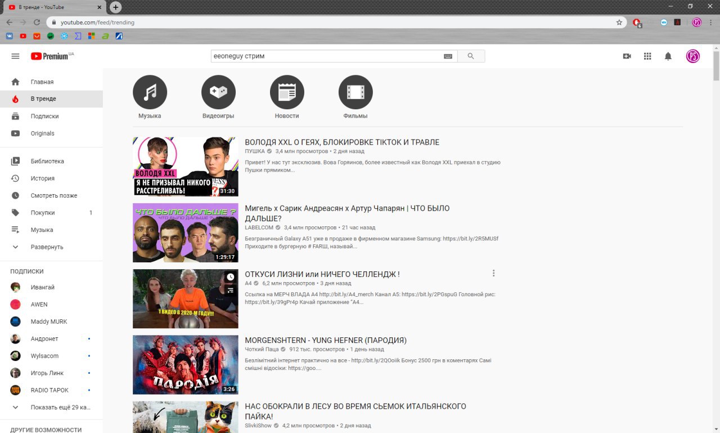Open the Ивангай subscription channel

click(51, 287)
